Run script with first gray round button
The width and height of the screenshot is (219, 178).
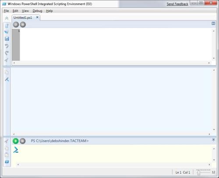(16, 24)
